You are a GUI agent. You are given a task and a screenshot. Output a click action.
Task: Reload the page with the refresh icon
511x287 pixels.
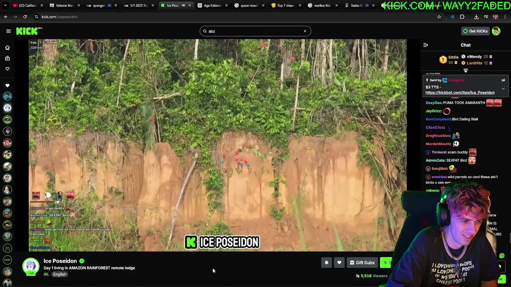click(x=25, y=17)
